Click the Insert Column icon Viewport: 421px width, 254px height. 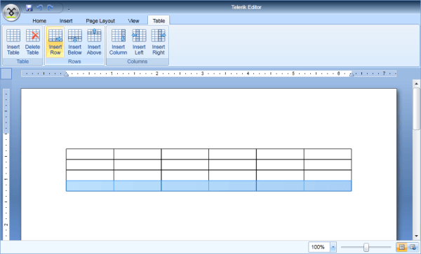118,42
